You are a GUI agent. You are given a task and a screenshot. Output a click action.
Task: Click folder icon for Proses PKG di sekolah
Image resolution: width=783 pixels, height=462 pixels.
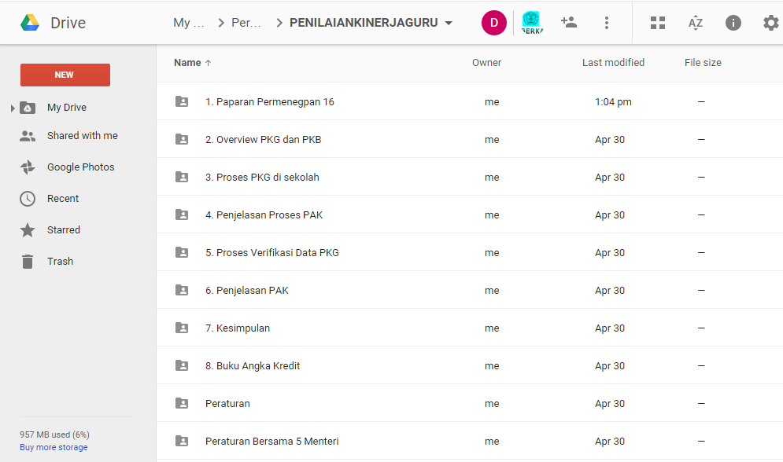(x=182, y=177)
